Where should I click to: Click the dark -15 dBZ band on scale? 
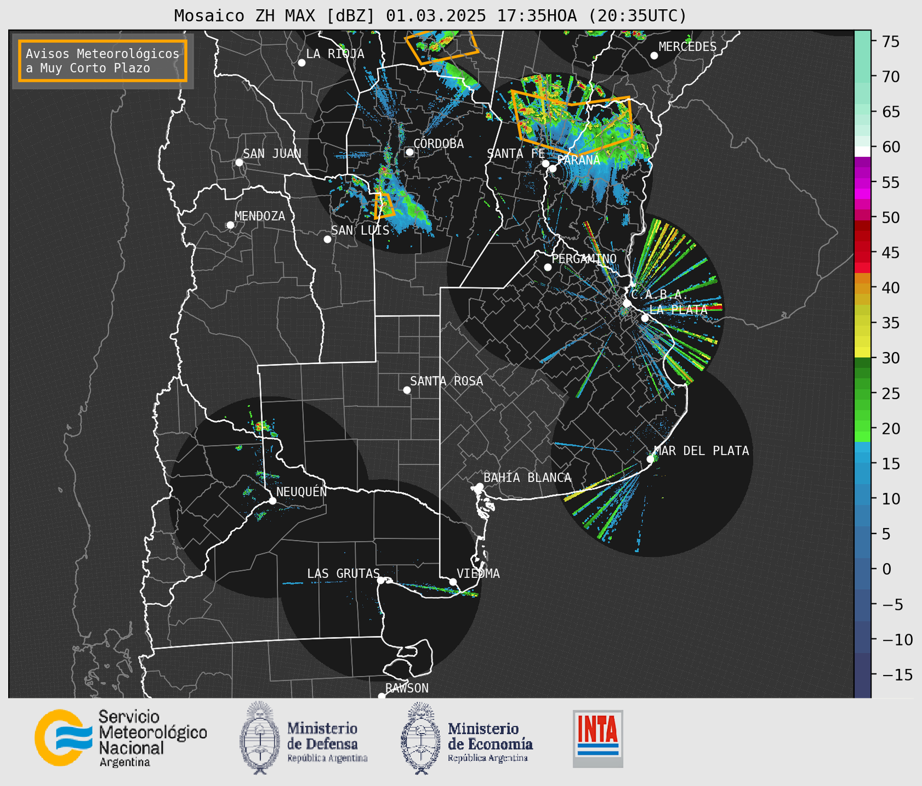tap(862, 675)
